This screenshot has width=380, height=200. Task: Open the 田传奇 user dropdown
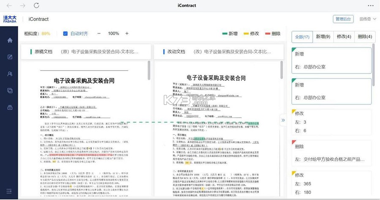click(x=368, y=19)
